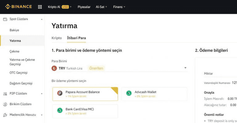
Task: Open Çekme in the sidebar
Action: click(15, 51)
